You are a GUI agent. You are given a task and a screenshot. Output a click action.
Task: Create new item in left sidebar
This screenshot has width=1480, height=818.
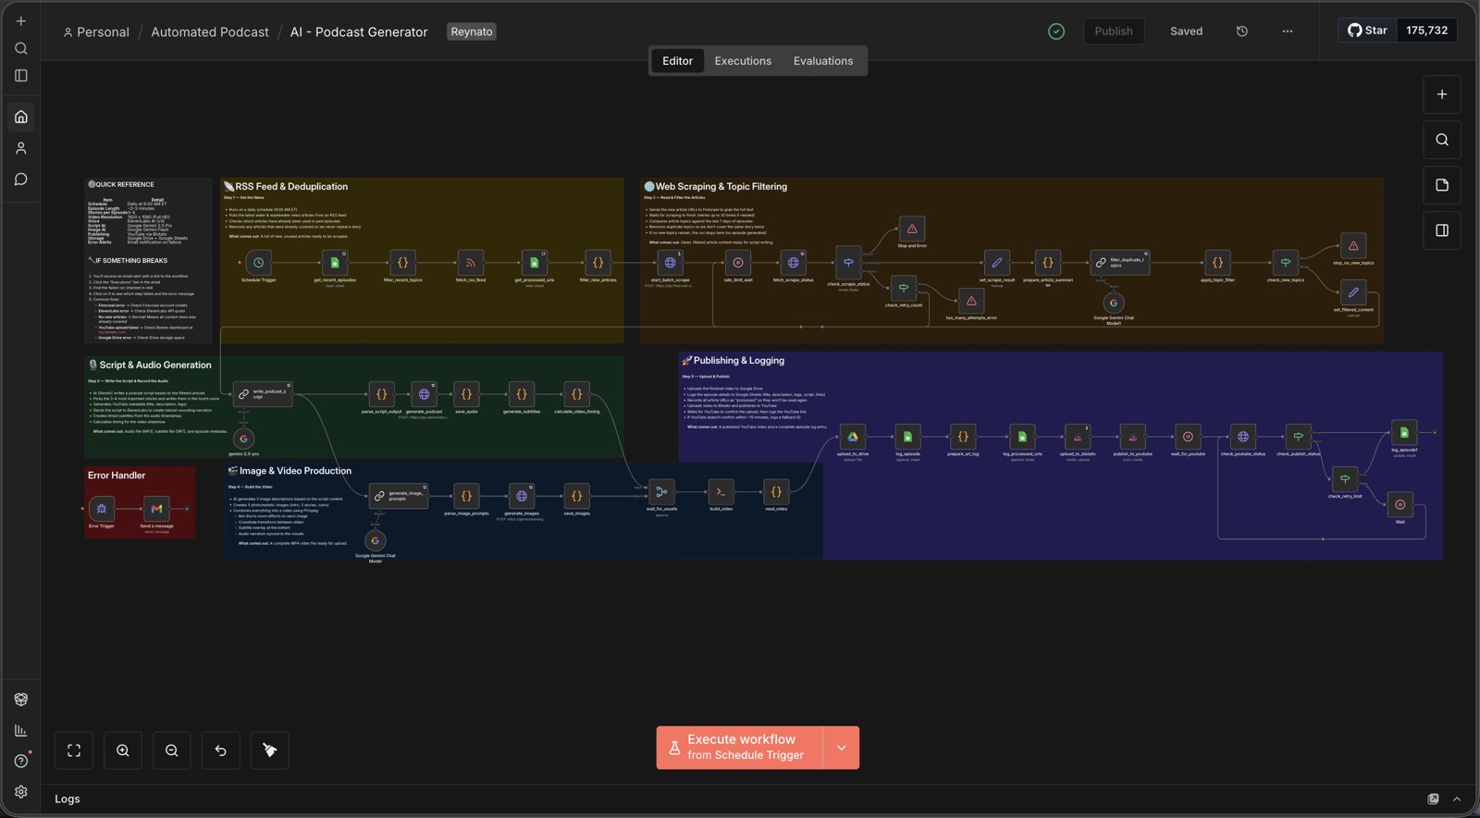(21, 21)
